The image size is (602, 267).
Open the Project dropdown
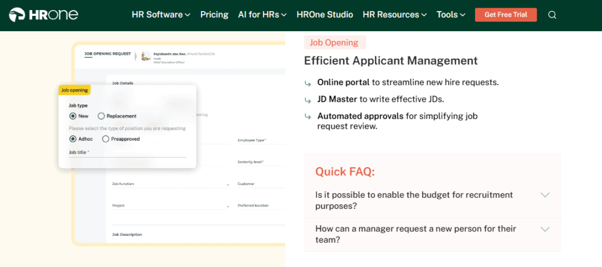point(170,205)
